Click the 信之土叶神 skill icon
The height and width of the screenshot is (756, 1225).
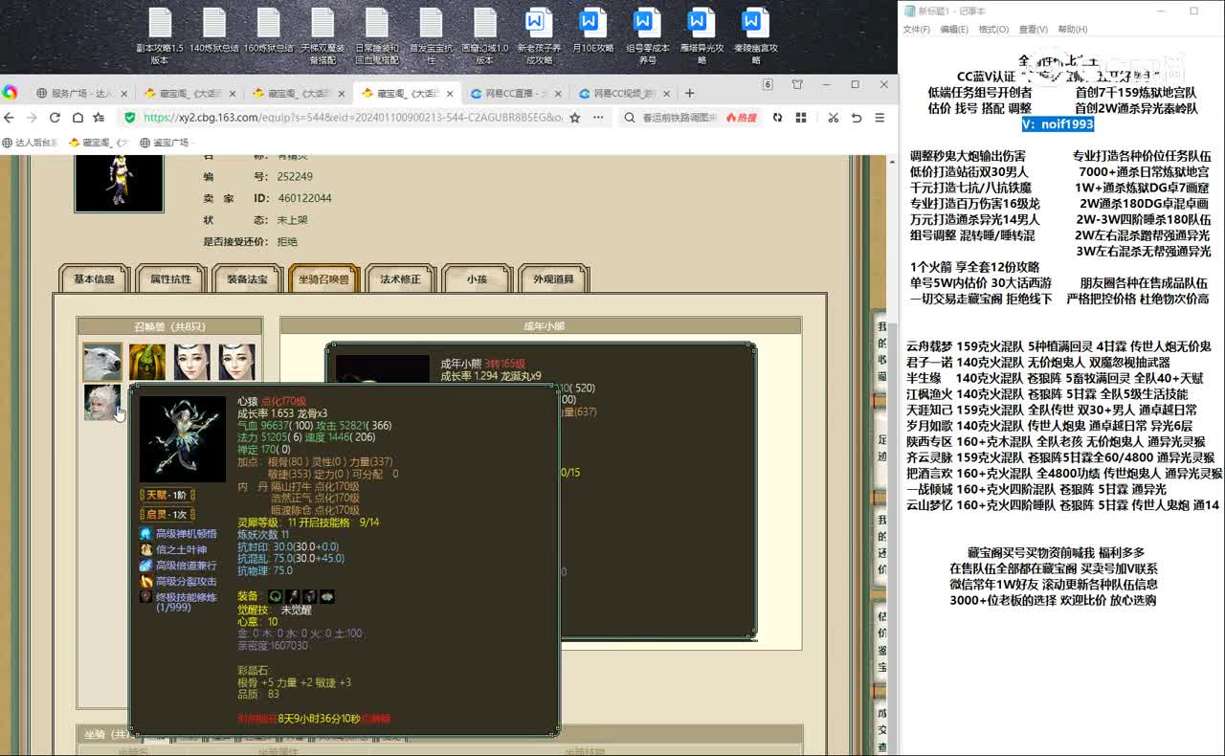pos(145,549)
